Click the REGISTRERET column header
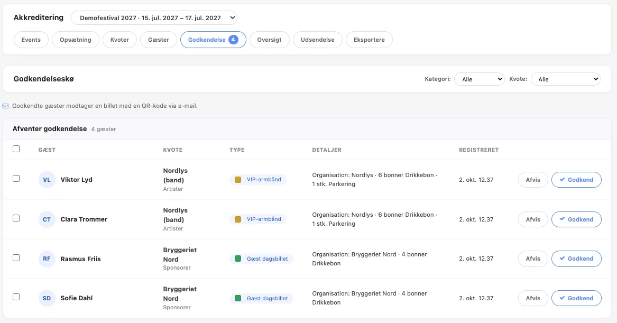Image resolution: width=617 pixels, height=323 pixels. click(479, 150)
